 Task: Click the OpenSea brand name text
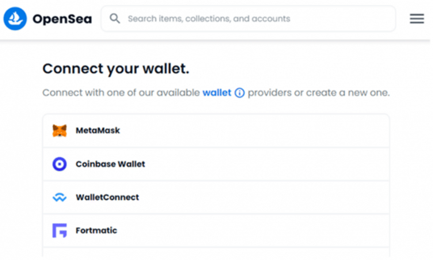tap(62, 19)
